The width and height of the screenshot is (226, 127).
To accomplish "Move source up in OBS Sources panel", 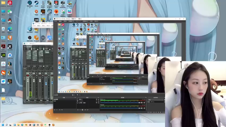I will [85, 110].
